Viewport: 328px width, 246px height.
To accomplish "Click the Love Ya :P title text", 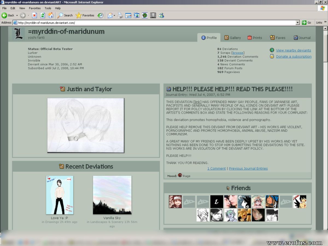I will (x=60, y=218).
